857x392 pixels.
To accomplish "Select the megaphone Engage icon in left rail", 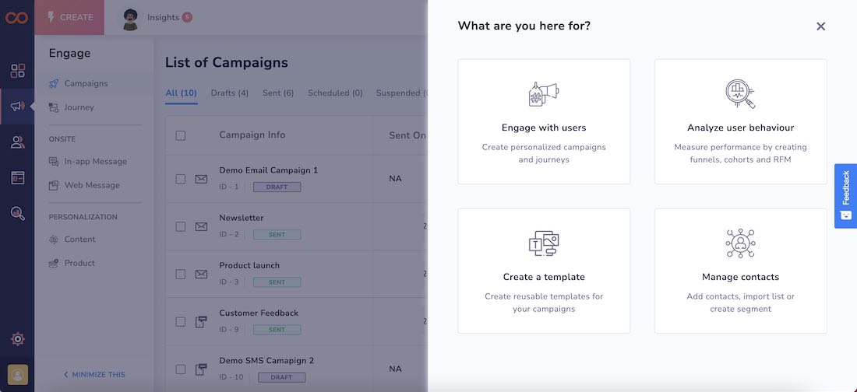I will 17,107.
